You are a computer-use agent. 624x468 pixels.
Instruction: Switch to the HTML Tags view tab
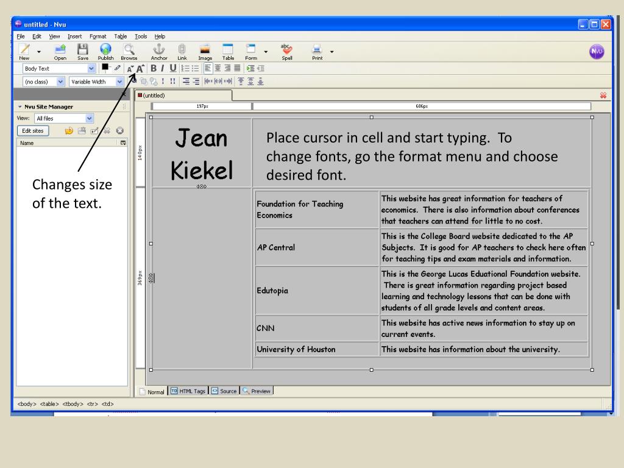(x=188, y=391)
